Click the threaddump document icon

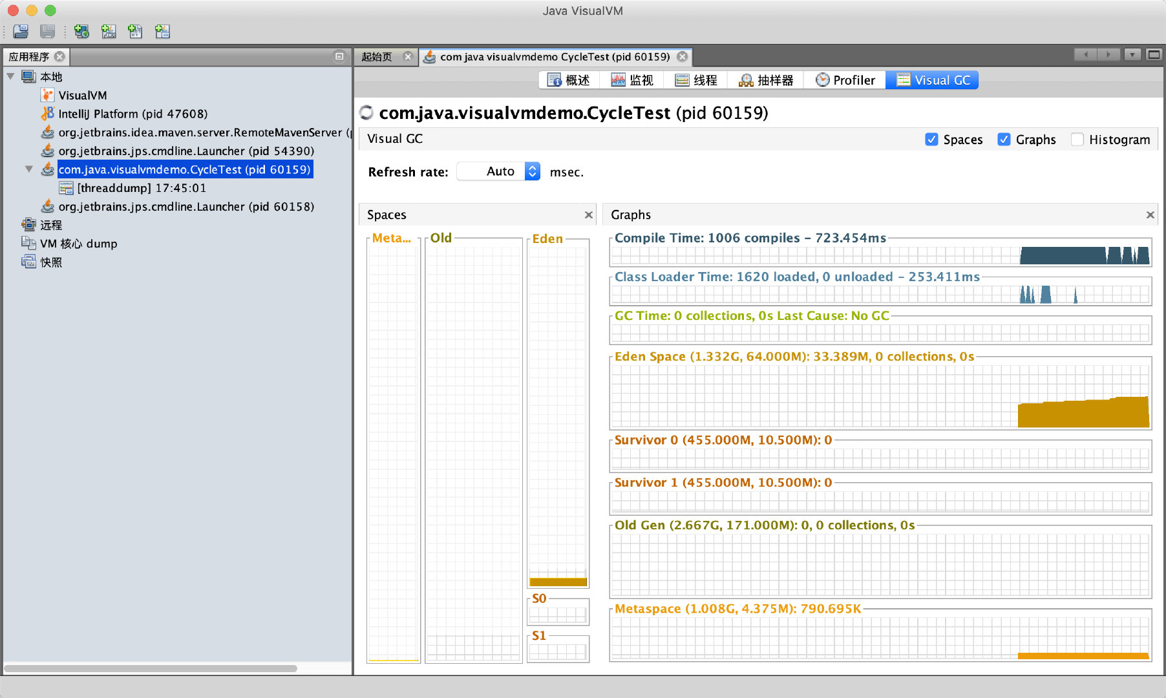point(66,188)
